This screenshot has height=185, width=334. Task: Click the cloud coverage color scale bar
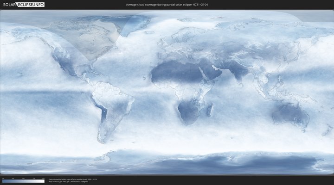[24, 181]
